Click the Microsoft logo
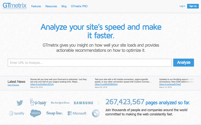Screen dimensions: 201x125 pos(77,113)
